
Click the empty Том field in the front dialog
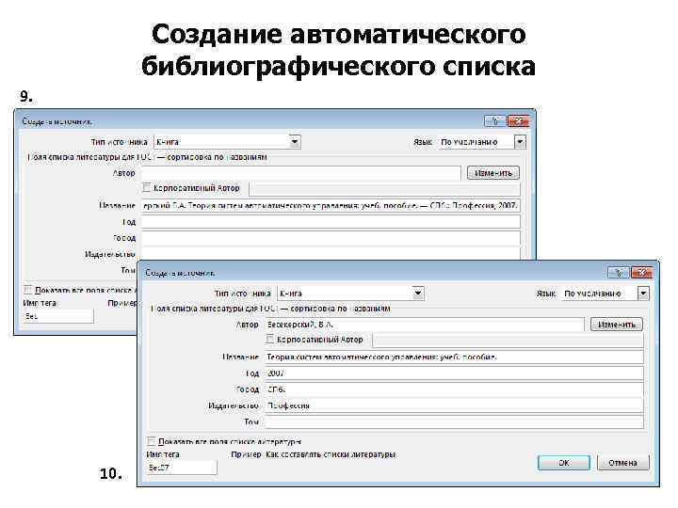pyautogui.click(x=454, y=421)
